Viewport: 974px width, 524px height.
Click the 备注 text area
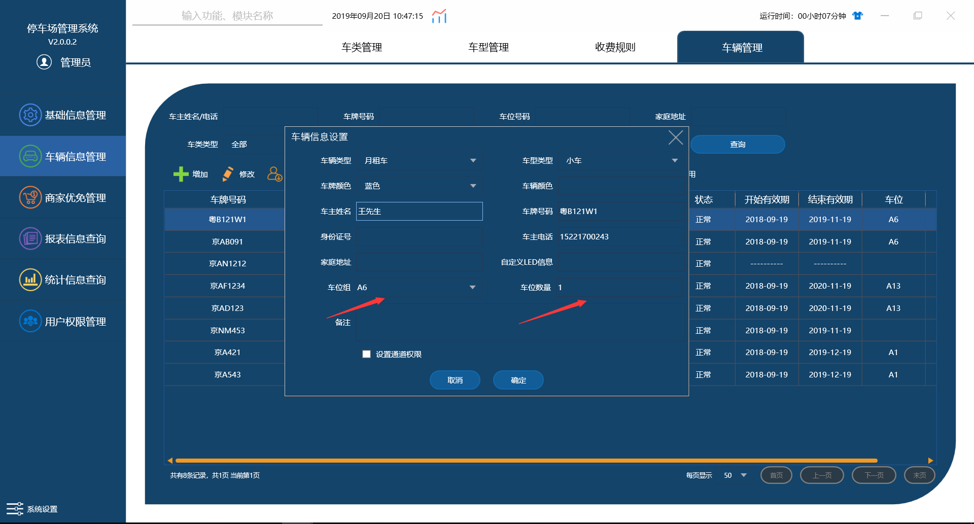point(520,322)
